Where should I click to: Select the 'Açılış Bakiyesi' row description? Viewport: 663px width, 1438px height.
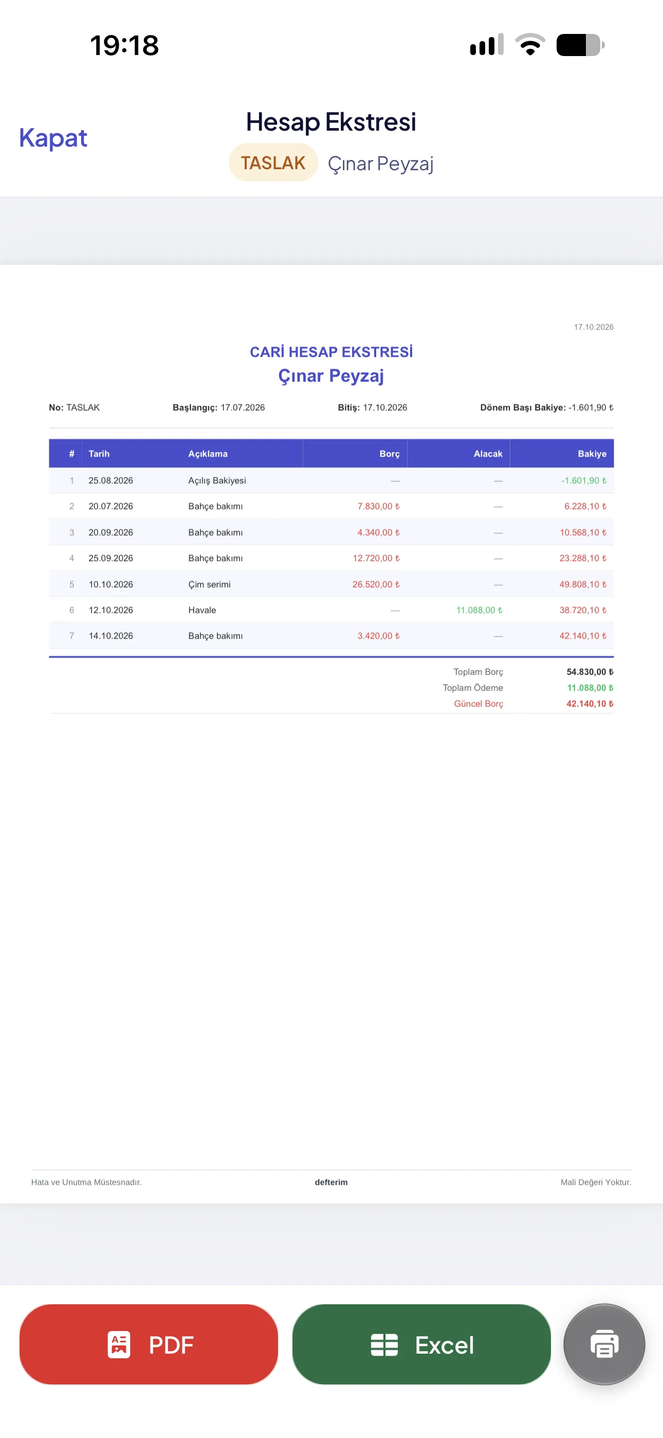point(217,480)
